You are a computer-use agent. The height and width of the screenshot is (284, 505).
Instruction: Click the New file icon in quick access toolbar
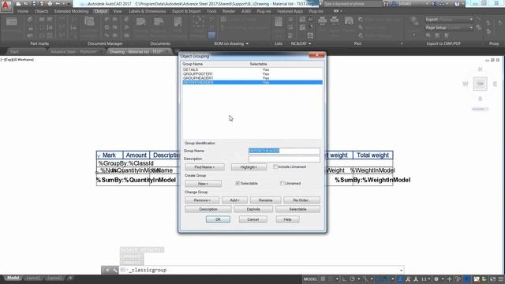click(x=18, y=4)
